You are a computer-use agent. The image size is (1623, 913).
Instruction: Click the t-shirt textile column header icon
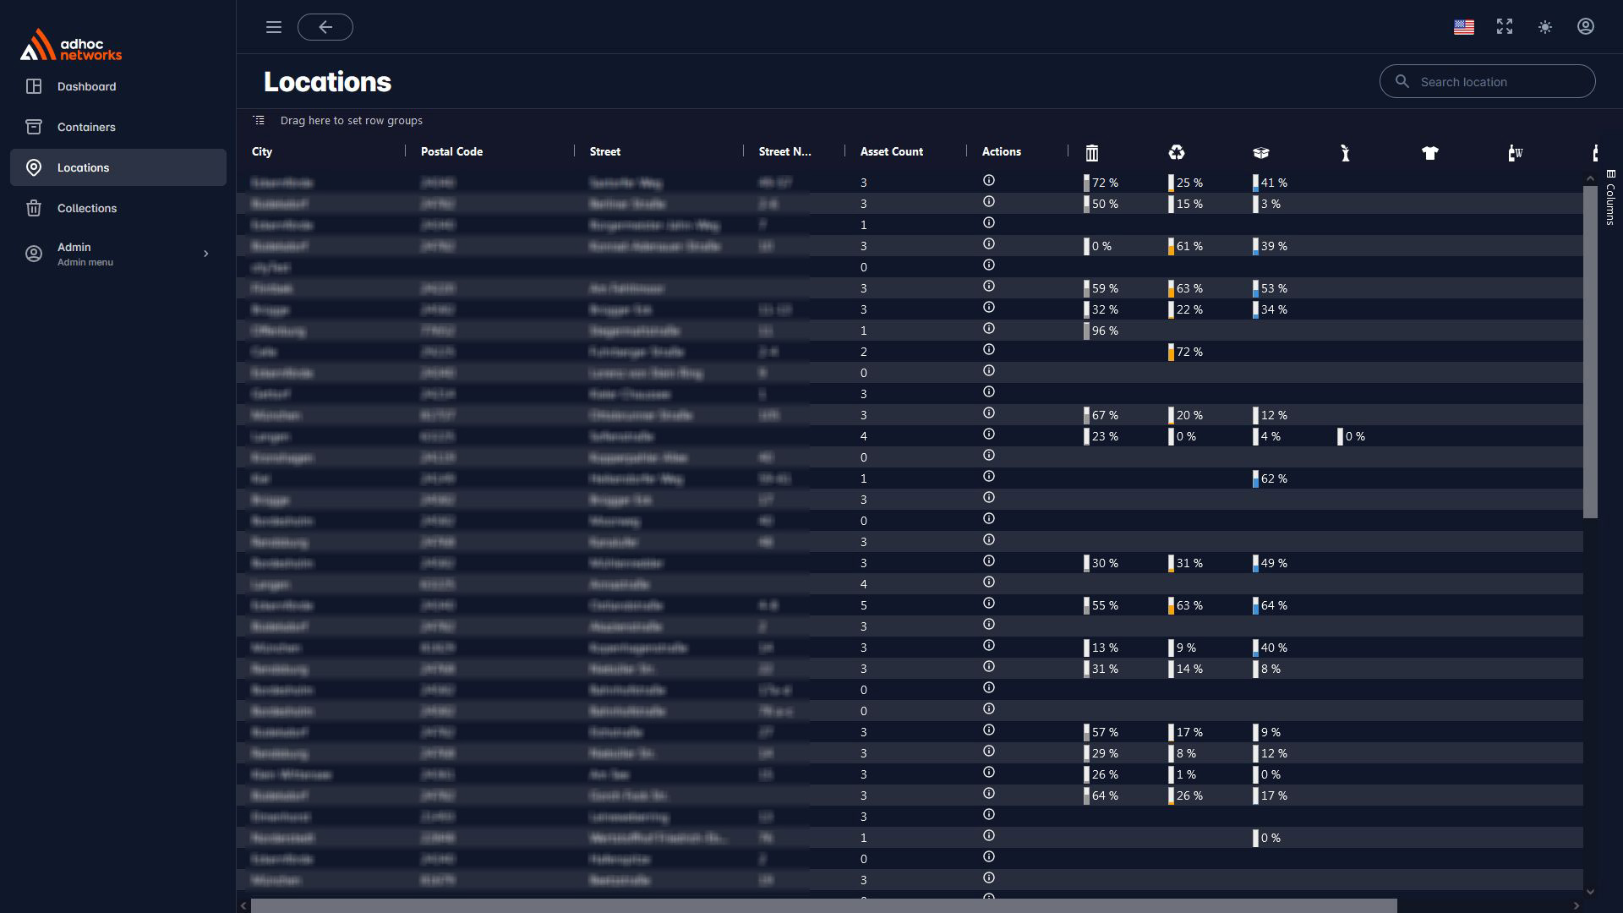tap(1430, 153)
